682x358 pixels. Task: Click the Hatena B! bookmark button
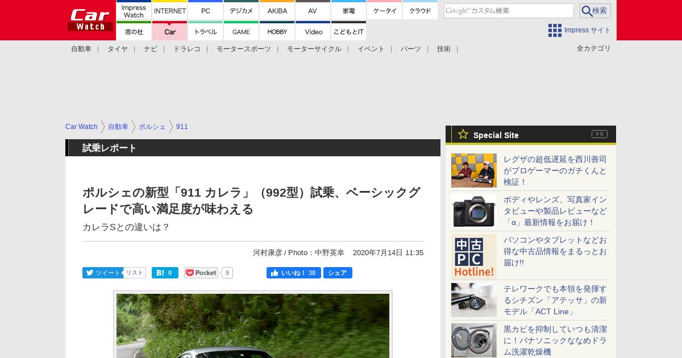(165, 273)
